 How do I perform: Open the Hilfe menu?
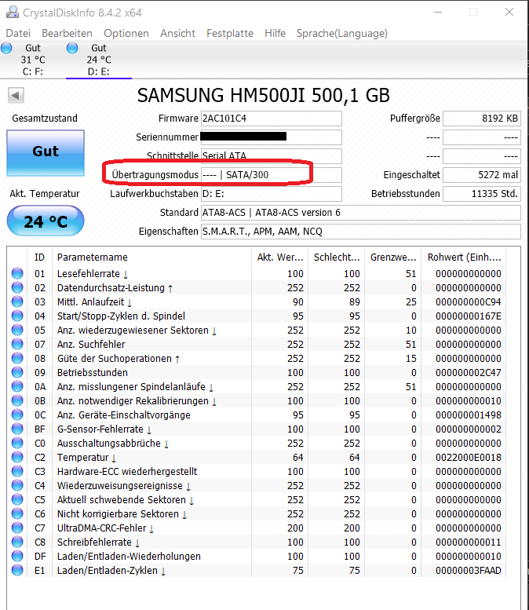pyautogui.click(x=275, y=34)
